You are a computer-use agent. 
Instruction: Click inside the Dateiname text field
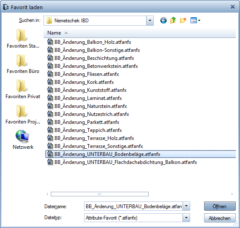click(x=134, y=206)
